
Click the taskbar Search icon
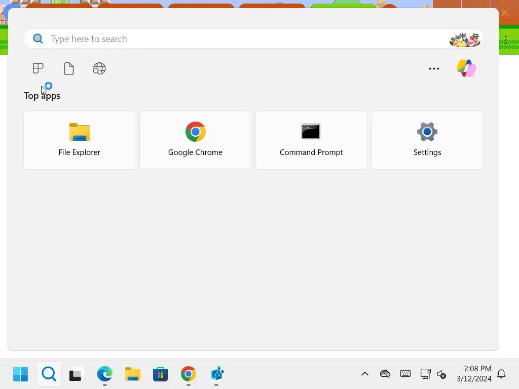click(49, 374)
